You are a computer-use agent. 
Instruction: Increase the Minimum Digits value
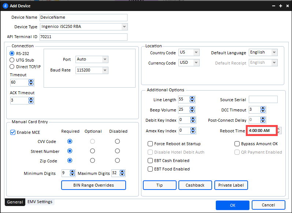(73, 172)
